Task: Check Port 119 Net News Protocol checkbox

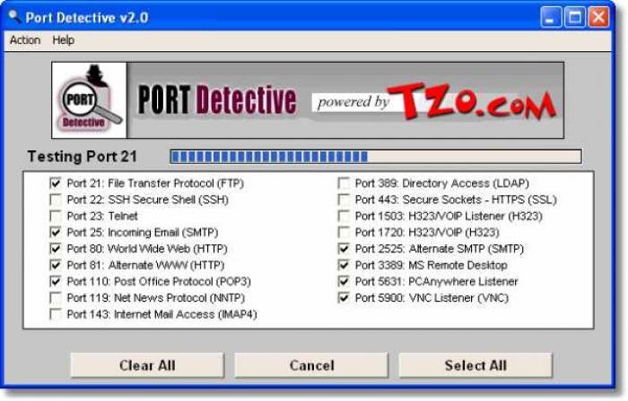Action: [56, 298]
